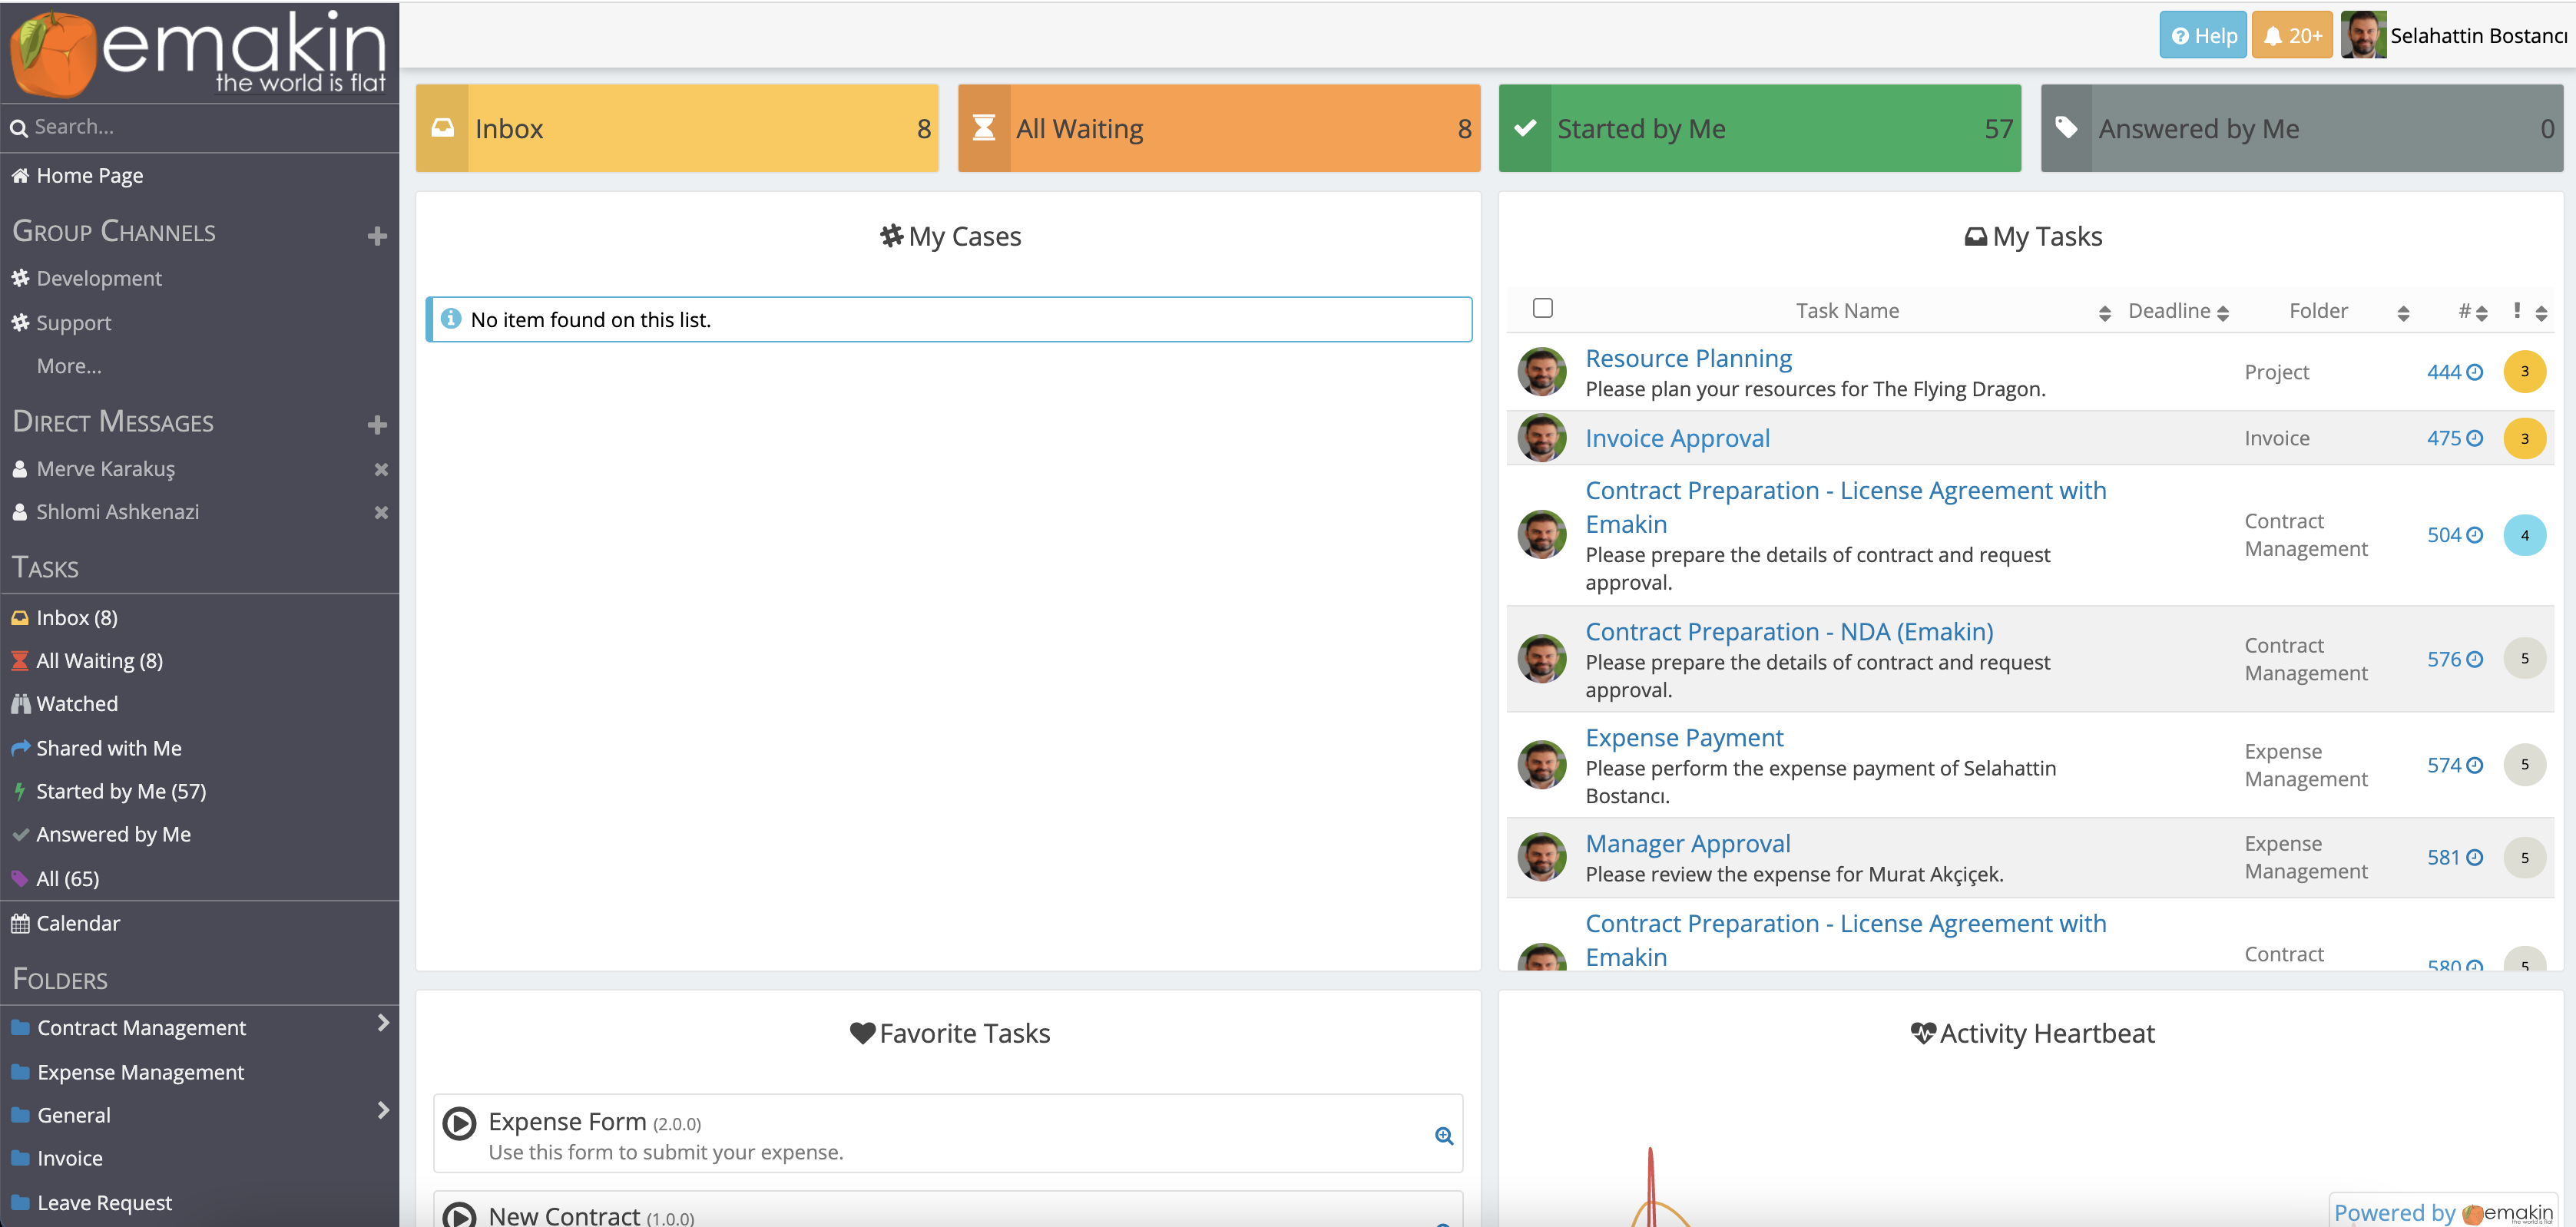Remove Merve Karakuş from direct messages
Image resolution: width=2576 pixels, height=1227 pixels.
[381, 469]
